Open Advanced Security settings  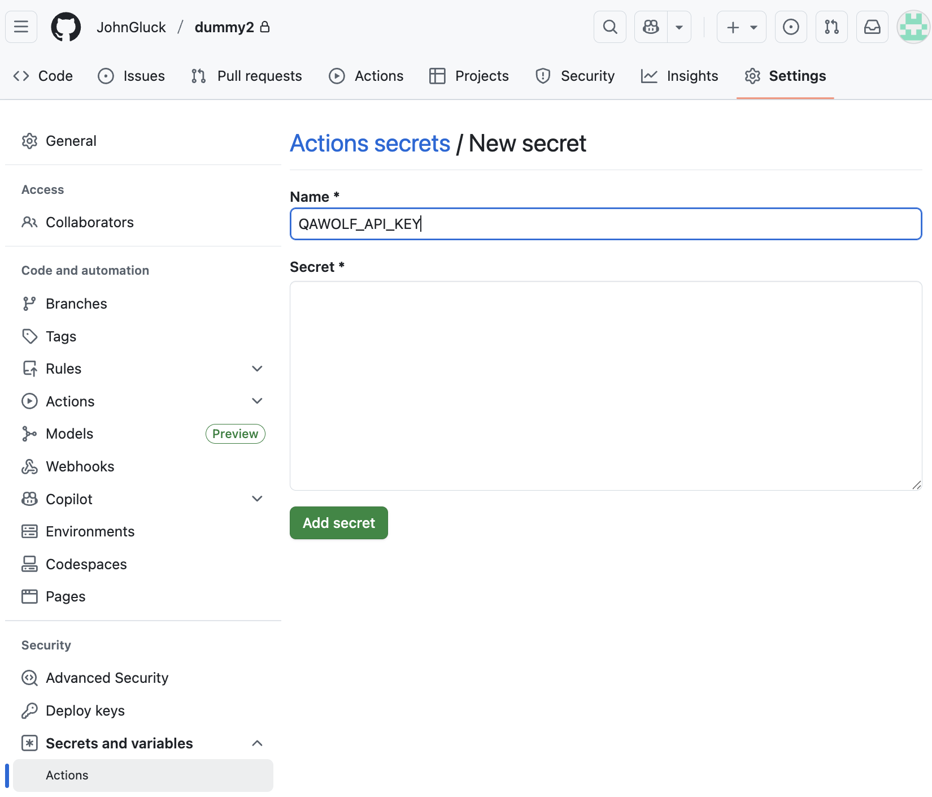click(x=143, y=678)
